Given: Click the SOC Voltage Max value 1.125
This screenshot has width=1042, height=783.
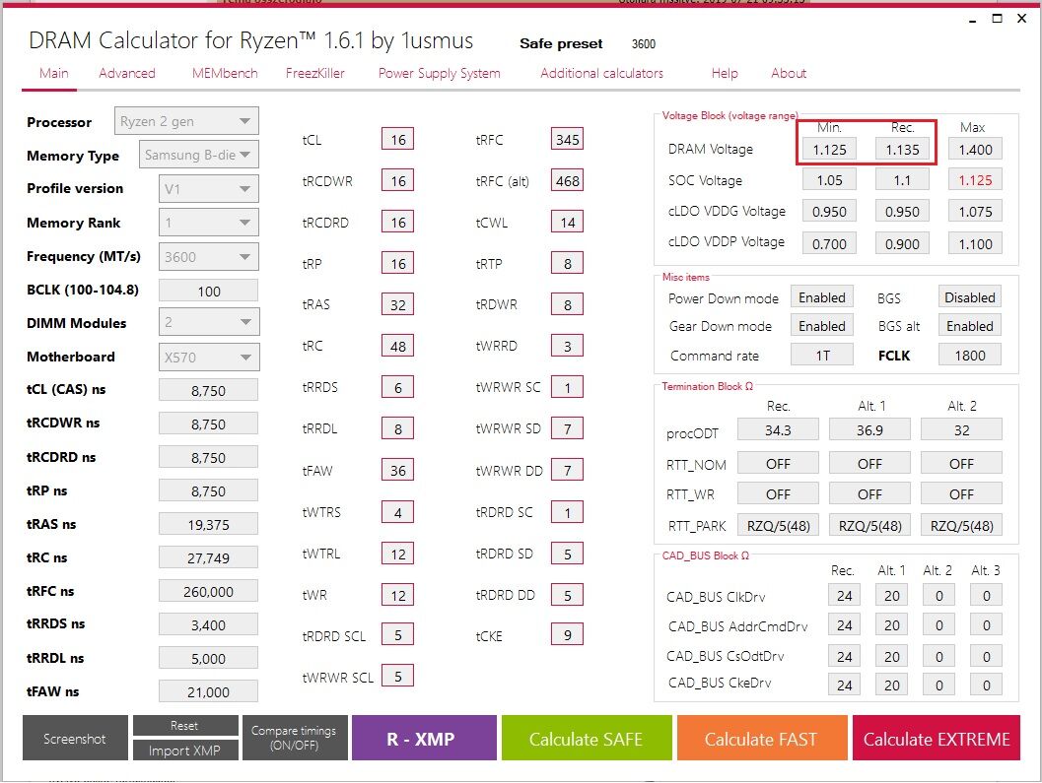Looking at the screenshot, I should pyautogui.click(x=975, y=180).
